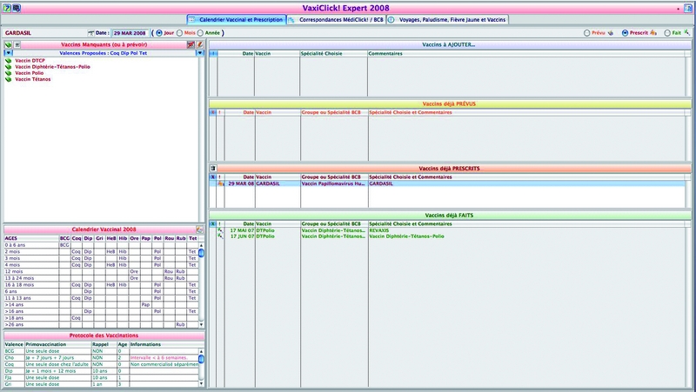Viewport: 696px width, 392px height.
Task: Click the document icon at top-right corner
Action: 687,8
